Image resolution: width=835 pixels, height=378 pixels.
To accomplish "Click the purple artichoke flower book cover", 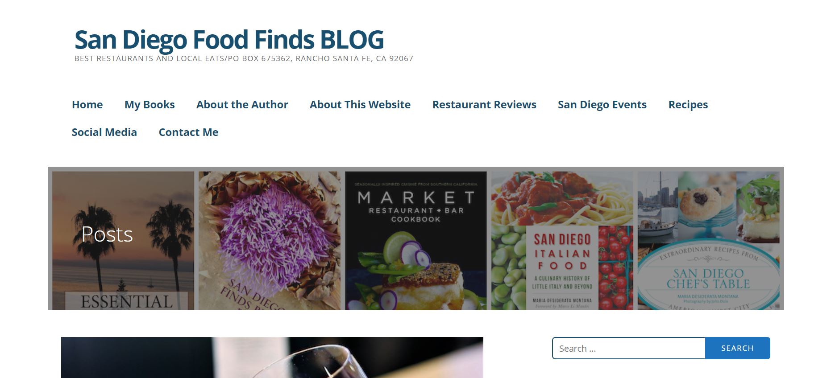I will pyautogui.click(x=269, y=241).
